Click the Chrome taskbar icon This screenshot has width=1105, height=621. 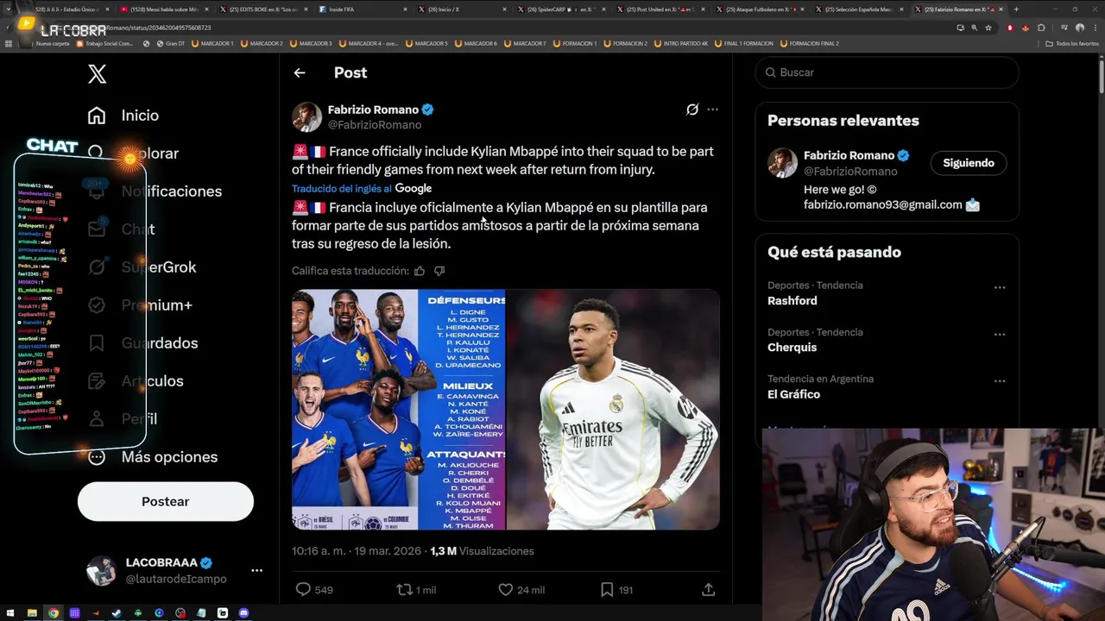pyautogui.click(x=54, y=613)
